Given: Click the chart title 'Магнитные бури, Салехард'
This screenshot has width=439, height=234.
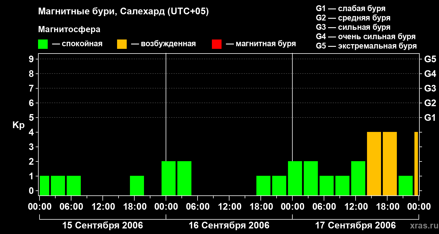Looking at the screenshot, I should [102, 12].
